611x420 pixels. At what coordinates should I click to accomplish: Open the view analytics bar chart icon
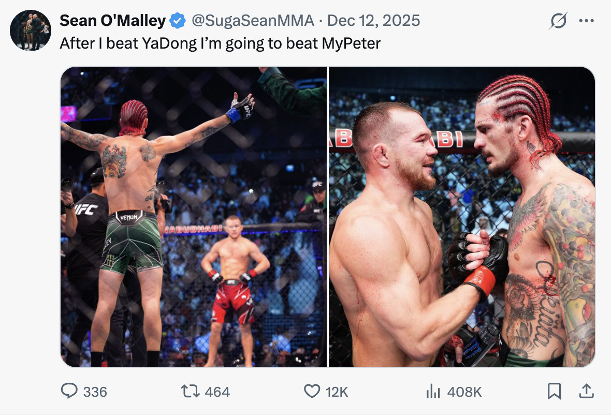coord(433,392)
